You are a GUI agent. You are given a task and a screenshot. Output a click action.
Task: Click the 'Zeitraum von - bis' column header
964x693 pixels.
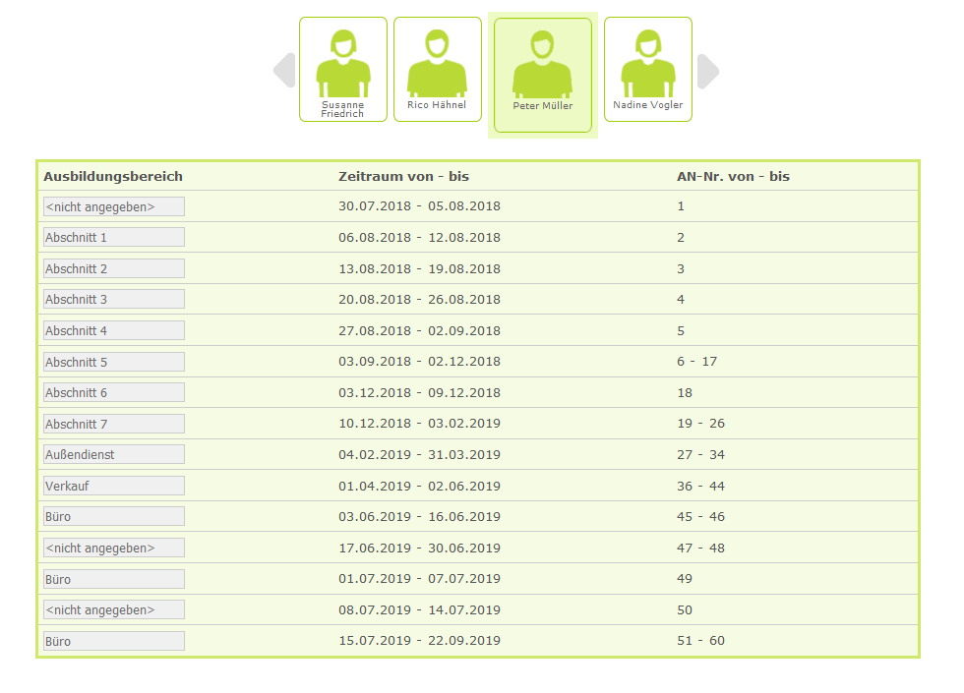(x=403, y=177)
